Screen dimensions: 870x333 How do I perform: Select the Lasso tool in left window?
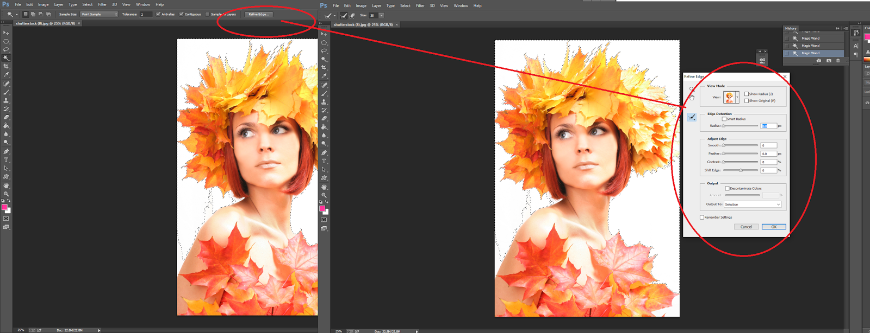click(6, 49)
